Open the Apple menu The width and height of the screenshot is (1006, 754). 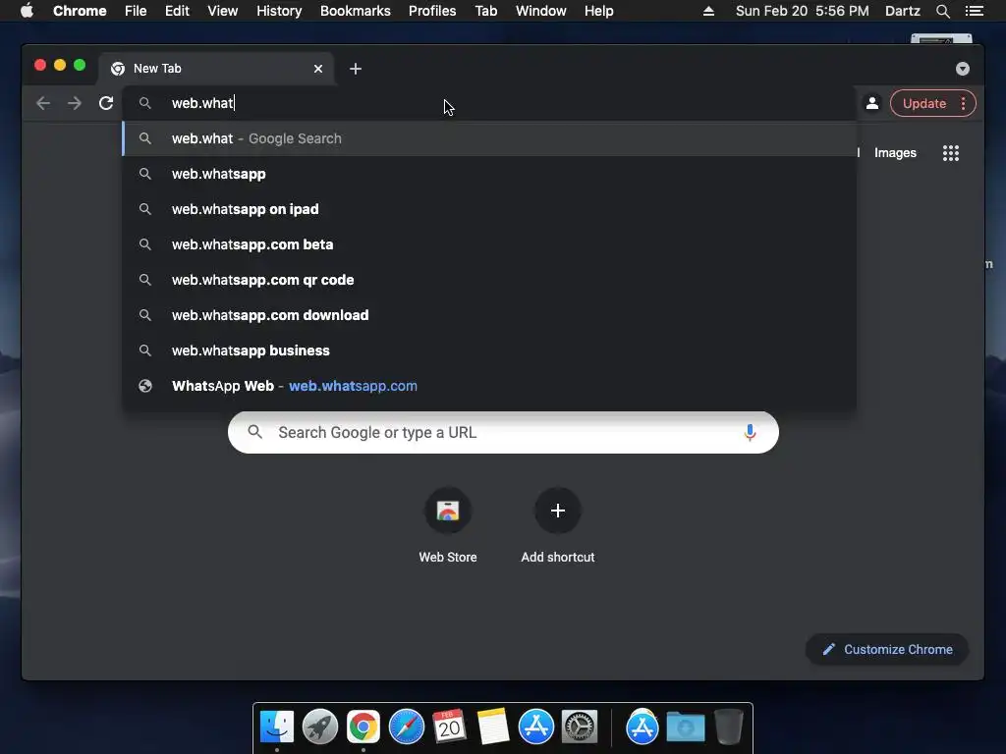click(x=27, y=11)
